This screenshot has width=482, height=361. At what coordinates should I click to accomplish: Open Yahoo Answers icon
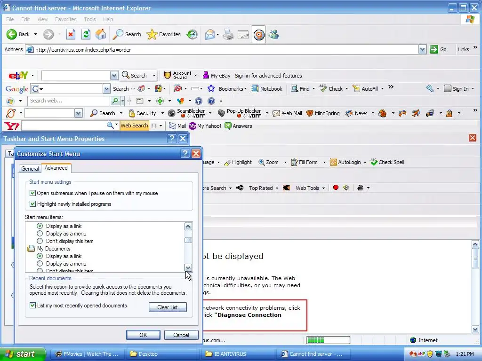pyautogui.click(x=228, y=126)
